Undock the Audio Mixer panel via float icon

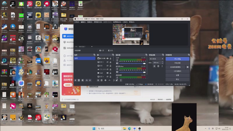tap(146, 55)
